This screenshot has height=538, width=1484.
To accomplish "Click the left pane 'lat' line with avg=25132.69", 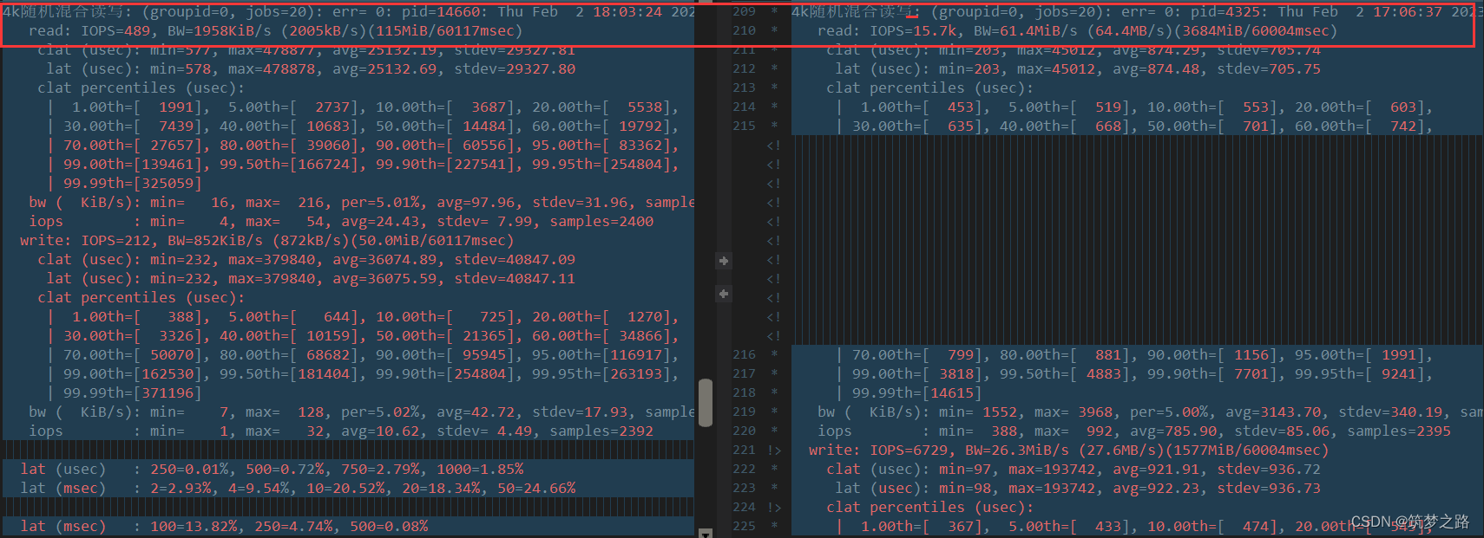I will pos(311,69).
